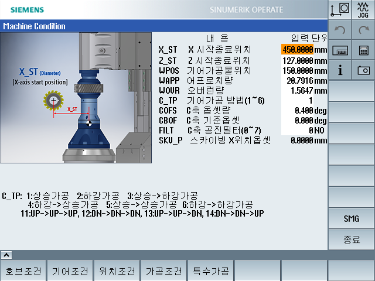
Task: Click the undo arrow icon
Action: coord(340,30)
